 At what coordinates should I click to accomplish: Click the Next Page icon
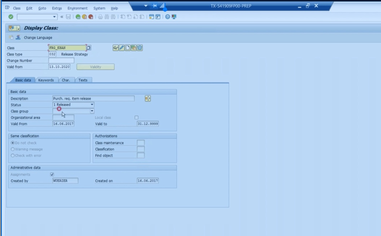pyautogui.click(x=136, y=17)
